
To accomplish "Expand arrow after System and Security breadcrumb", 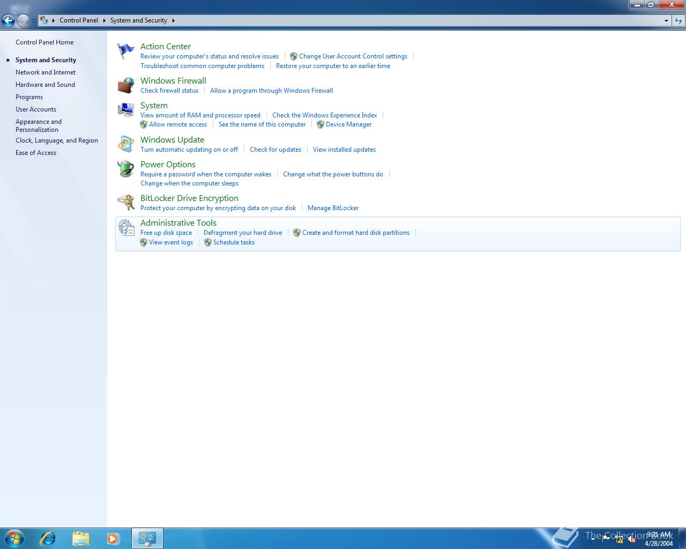I will (x=173, y=20).
